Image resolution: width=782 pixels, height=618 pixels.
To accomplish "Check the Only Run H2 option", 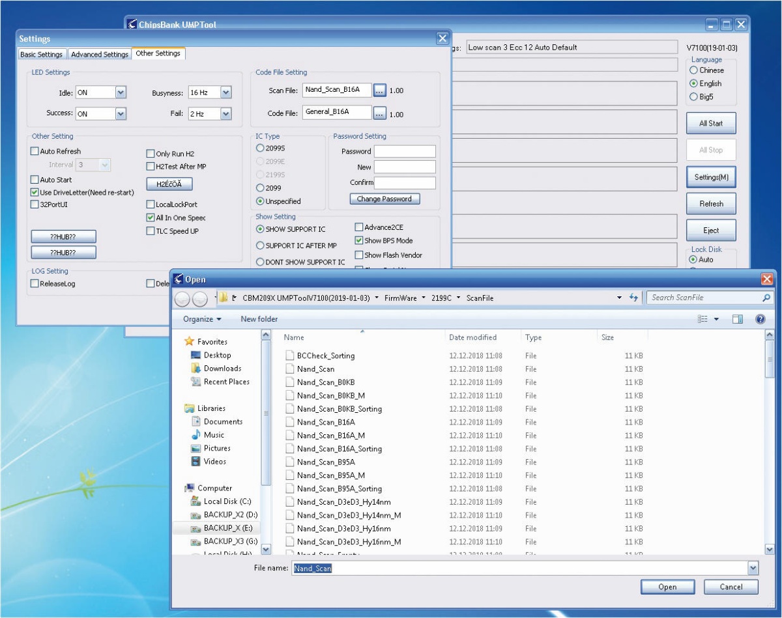I will click(x=151, y=154).
